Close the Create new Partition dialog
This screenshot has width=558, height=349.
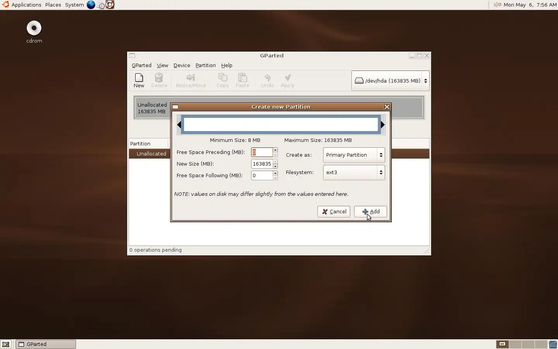(386, 107)
